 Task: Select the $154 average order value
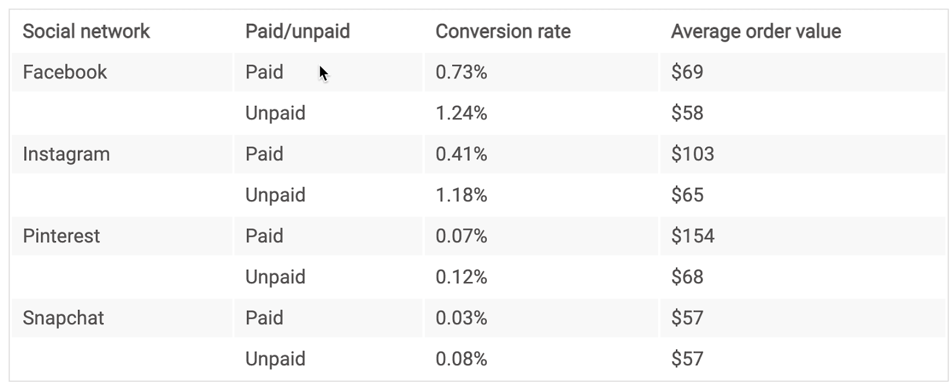point(693,236)
